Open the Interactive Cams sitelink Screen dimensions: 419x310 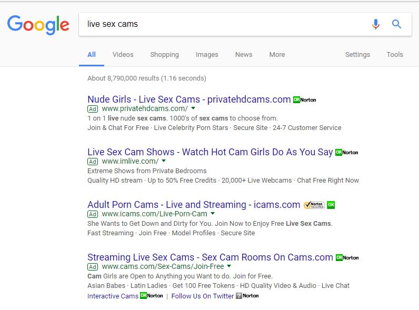pos(113,296)
